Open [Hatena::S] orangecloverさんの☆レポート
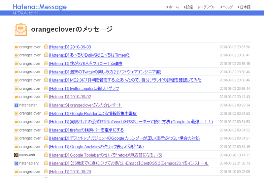This screenshot has height=178, width=264. pos(85,105)
